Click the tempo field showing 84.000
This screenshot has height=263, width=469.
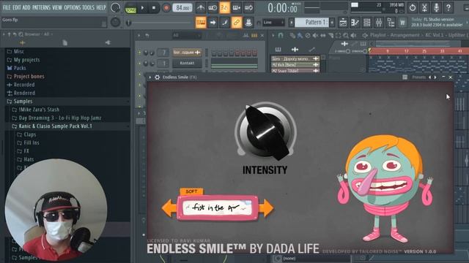(182, 8)
